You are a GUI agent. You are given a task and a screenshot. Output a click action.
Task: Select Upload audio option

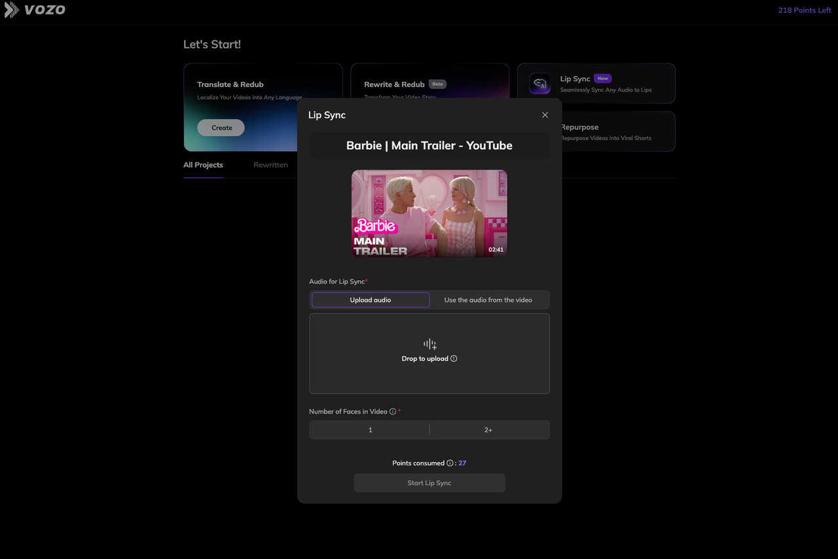point(371,300)
